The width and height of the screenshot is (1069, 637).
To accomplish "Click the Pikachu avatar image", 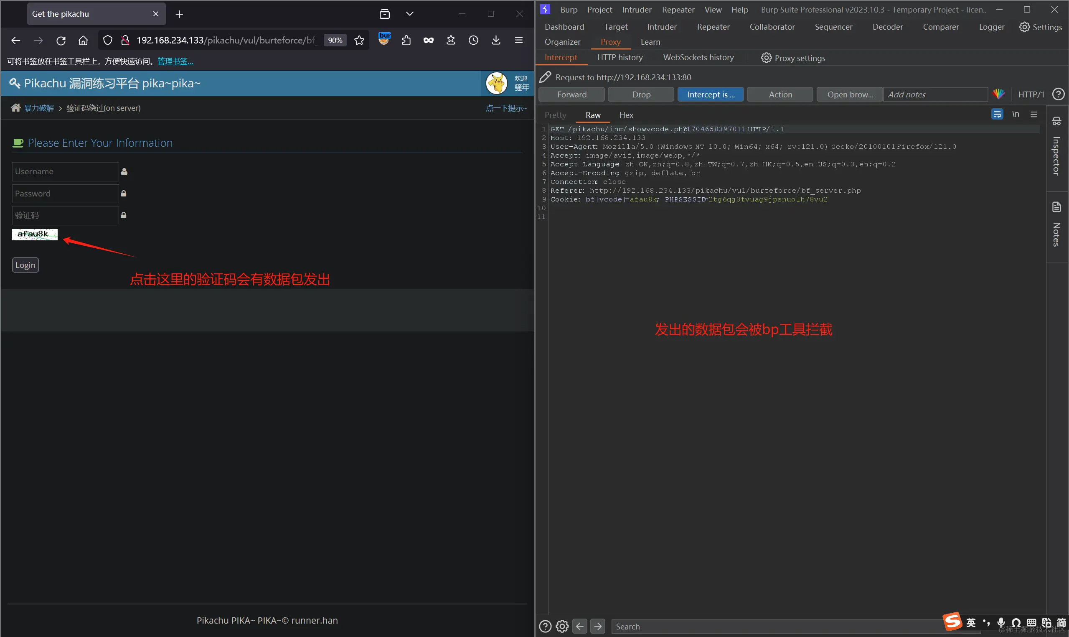I will [x=496, y=83].
